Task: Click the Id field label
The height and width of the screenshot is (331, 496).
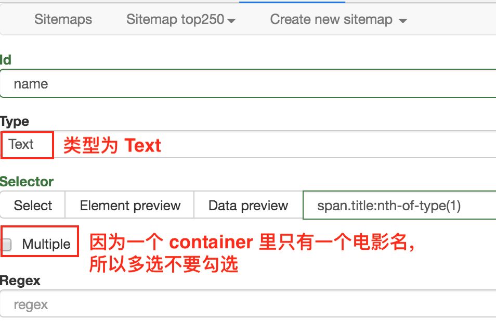Action: (x=5, y=59)
